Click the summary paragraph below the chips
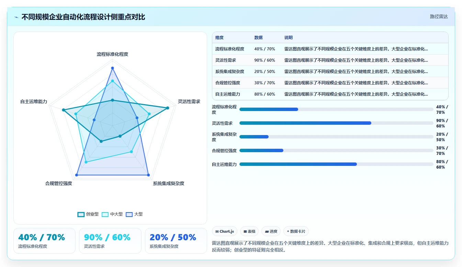 pos(330,246)
